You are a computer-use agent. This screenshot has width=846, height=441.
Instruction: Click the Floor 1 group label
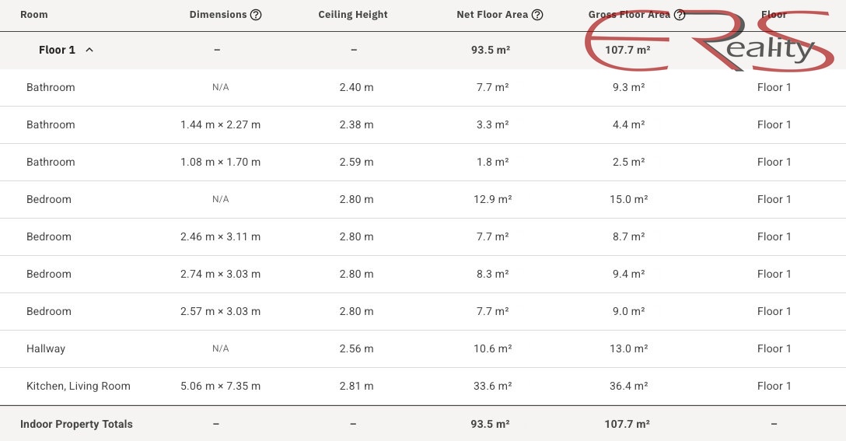click(x=57, y=50)
